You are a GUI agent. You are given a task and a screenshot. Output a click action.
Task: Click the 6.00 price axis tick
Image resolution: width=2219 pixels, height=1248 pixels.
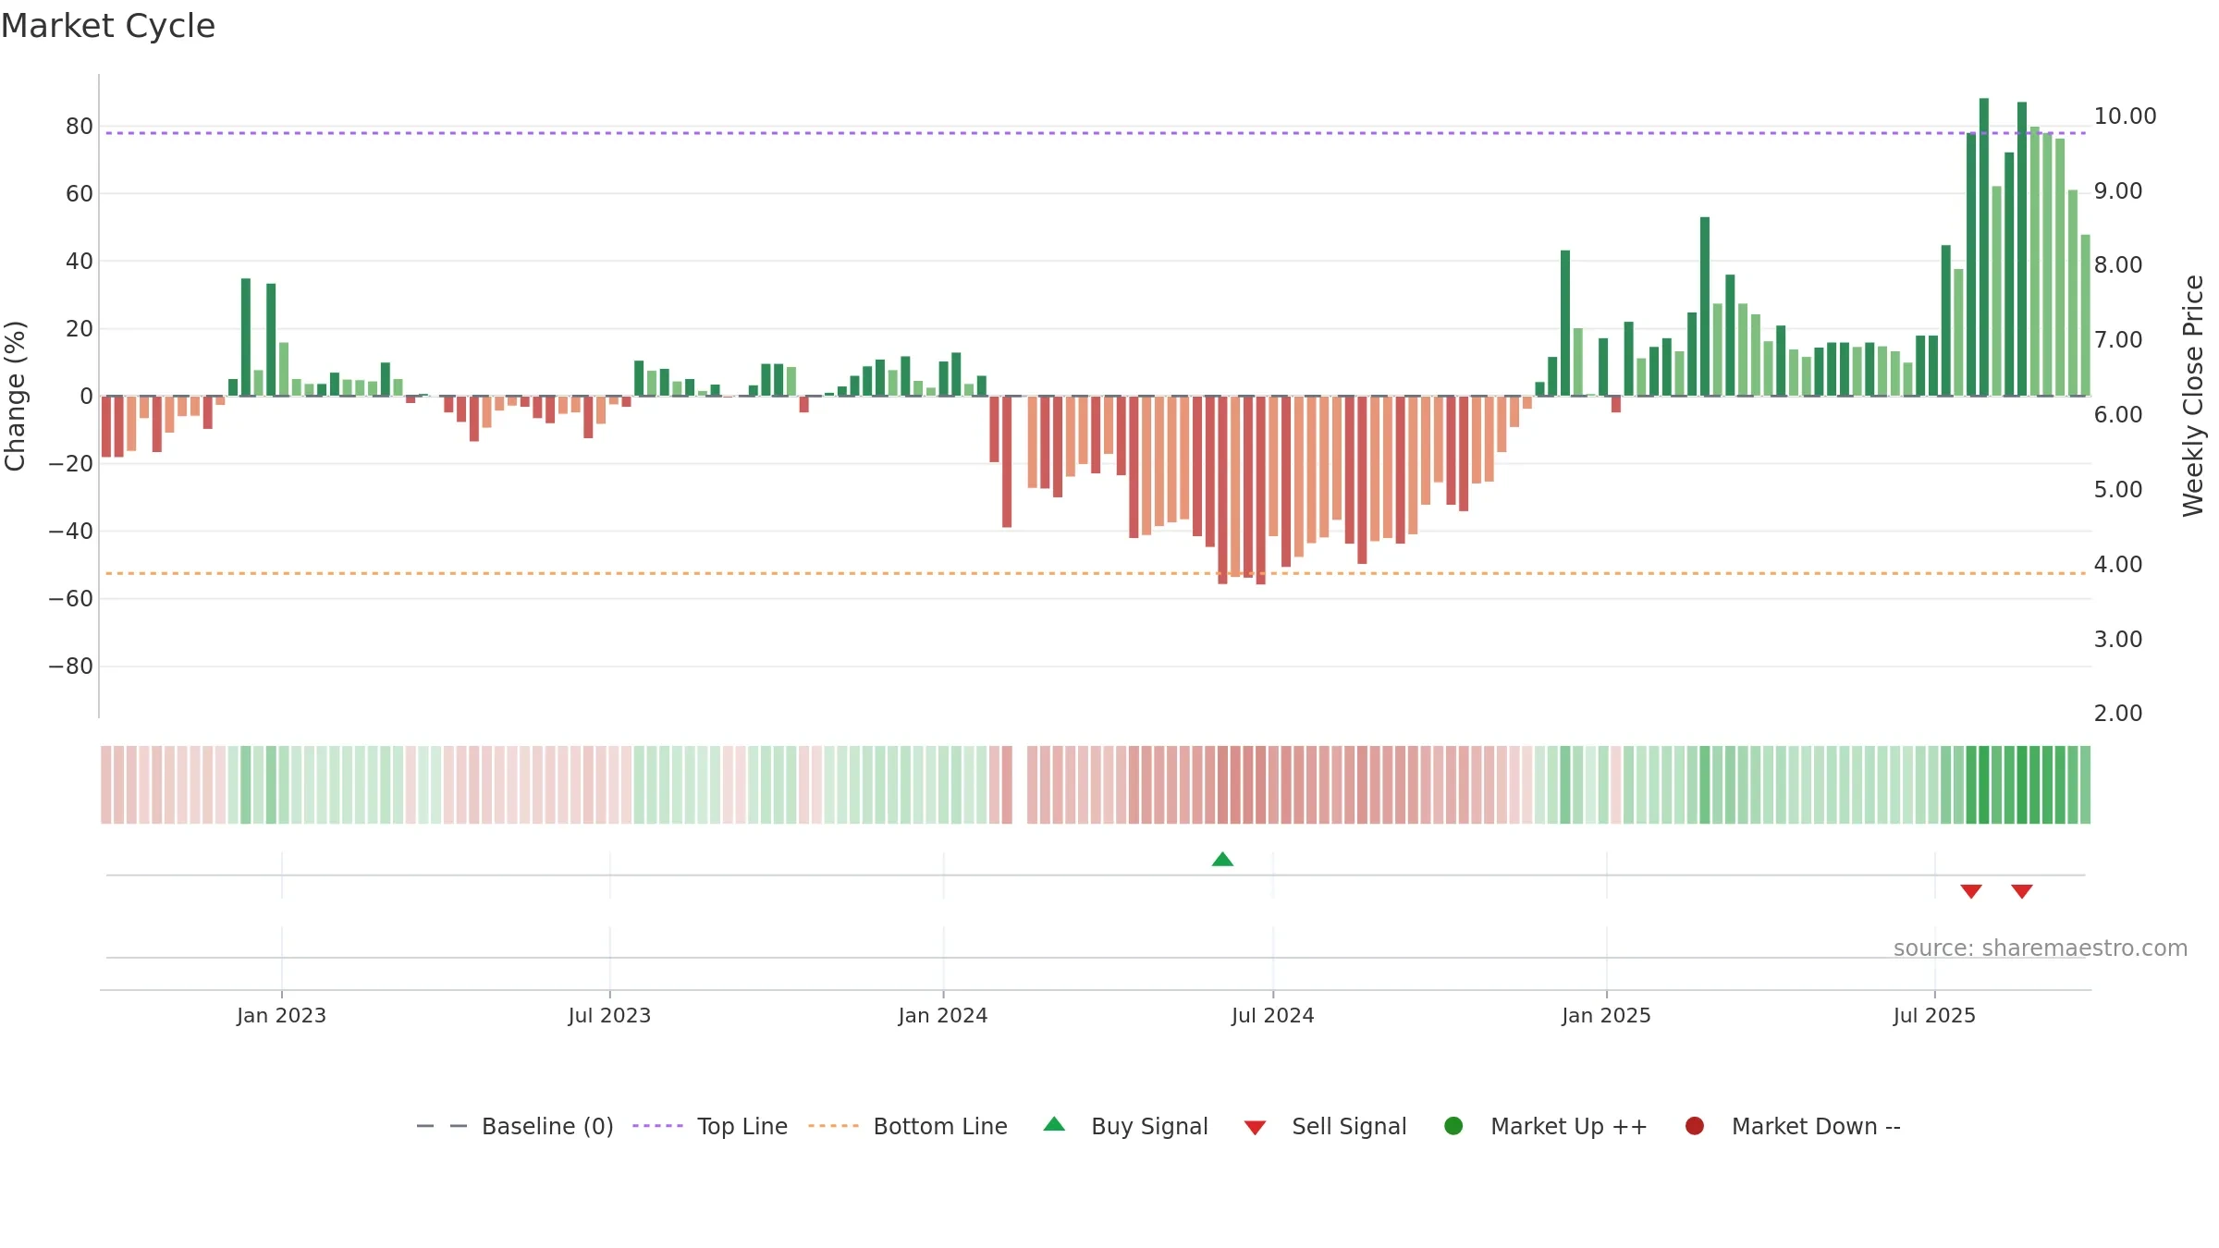tap(2118, 415)
